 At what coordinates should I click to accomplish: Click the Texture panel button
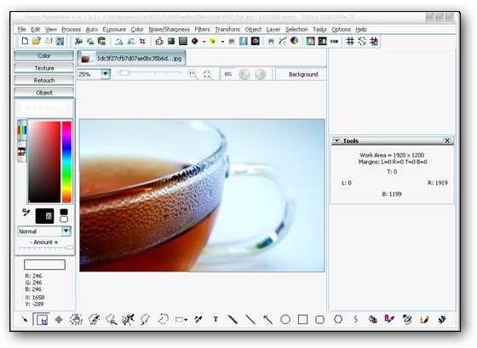click(44, 68)
